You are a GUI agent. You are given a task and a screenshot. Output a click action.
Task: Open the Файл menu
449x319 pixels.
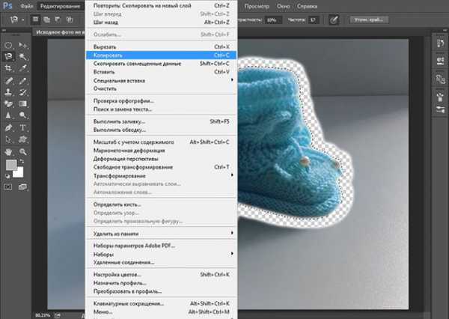click(27, 6)
